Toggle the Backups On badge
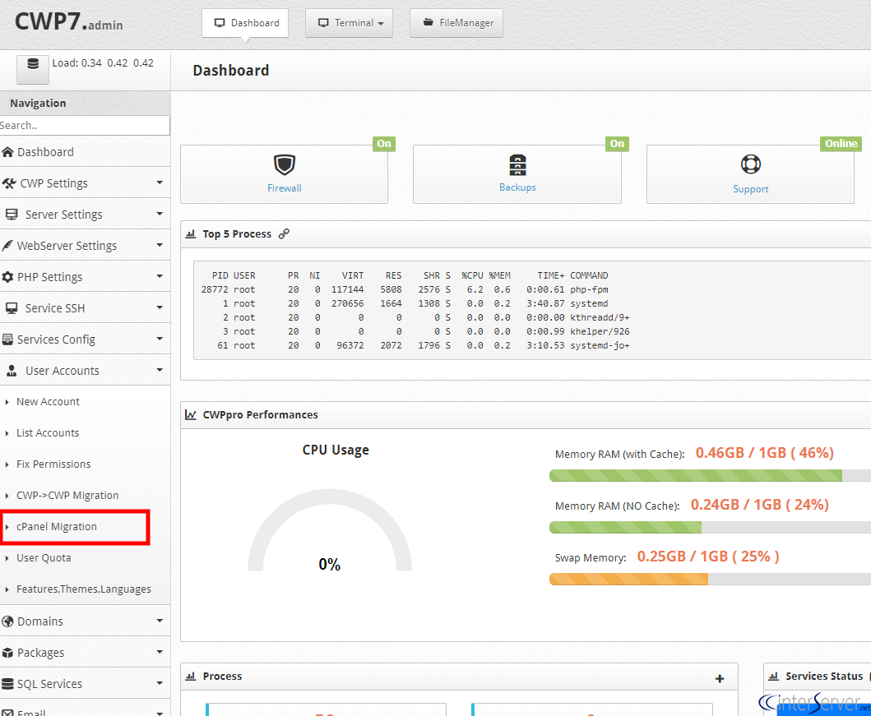Screen dimensions: 871x716 click(617, 143)
